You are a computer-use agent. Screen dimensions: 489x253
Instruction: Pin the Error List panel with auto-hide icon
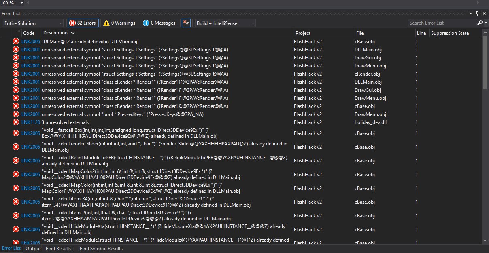[x=478, y=13]
